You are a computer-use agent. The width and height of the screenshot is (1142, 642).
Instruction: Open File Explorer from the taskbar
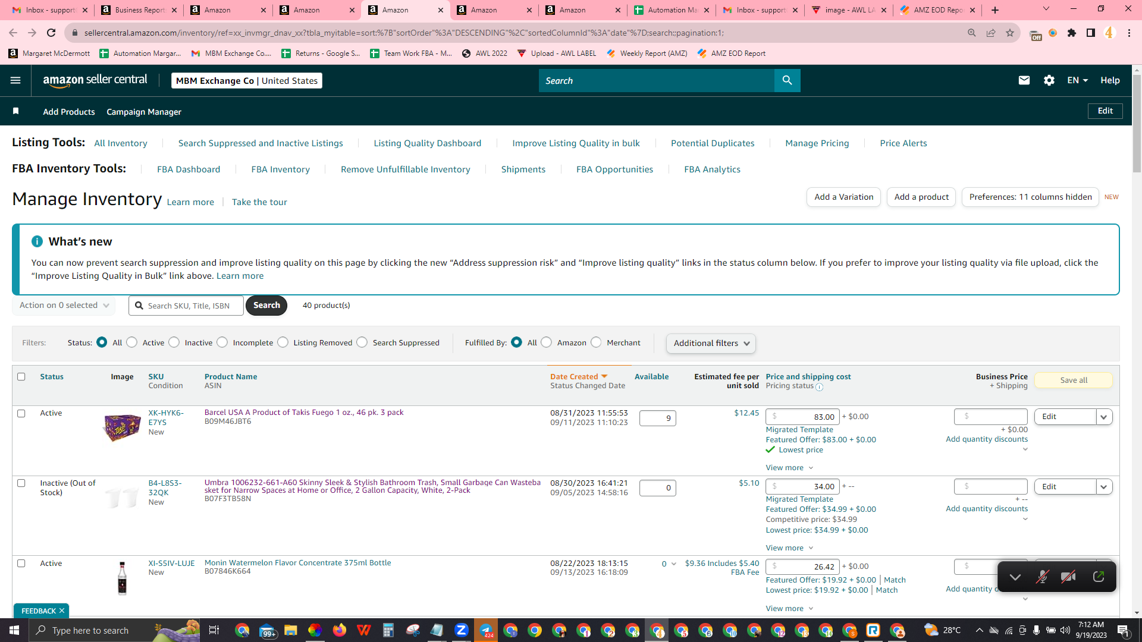pos(290,630)
